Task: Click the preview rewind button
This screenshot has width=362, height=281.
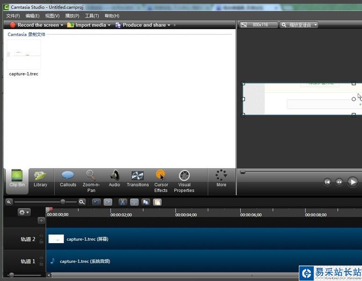Action: 339,182
